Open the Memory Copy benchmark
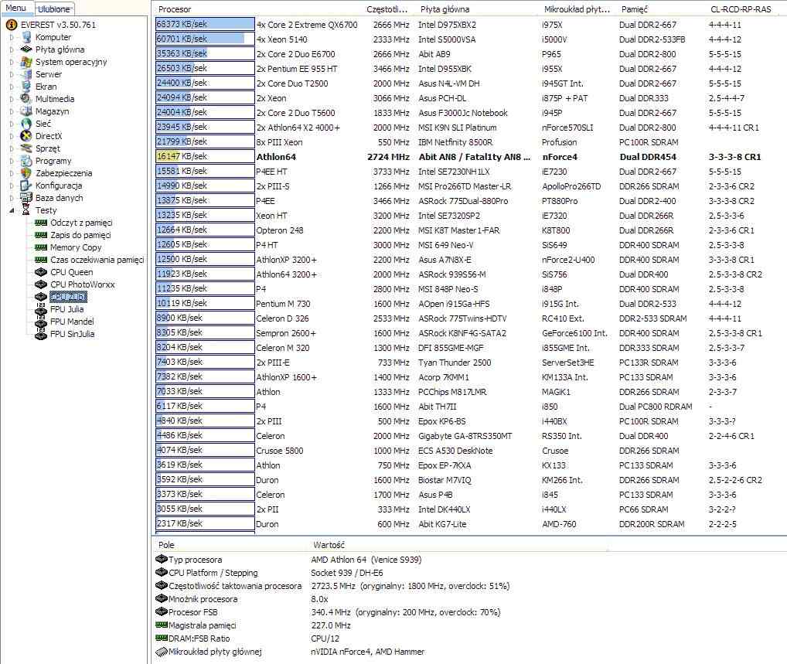The image size is (787, 664). click(76, 247)
